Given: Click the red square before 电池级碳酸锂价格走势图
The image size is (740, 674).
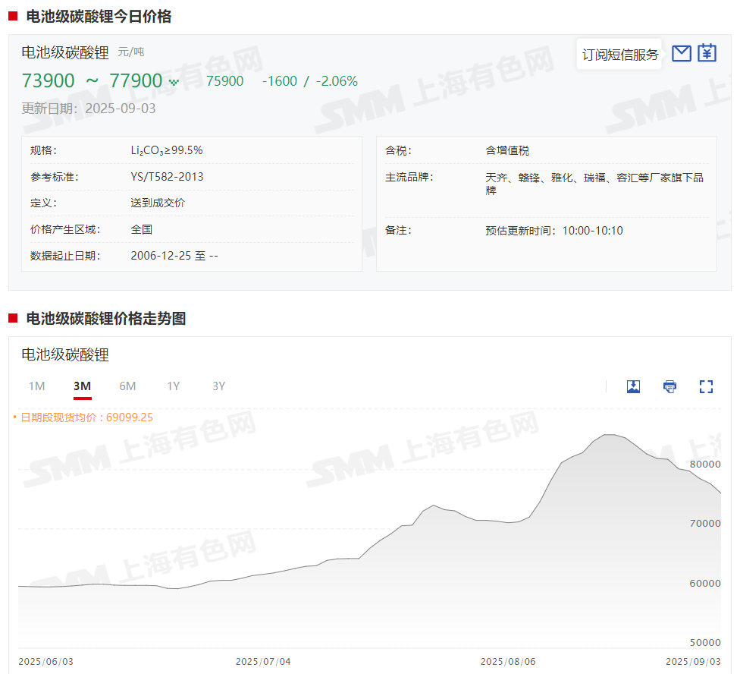Looking at the screenshot, I should coord(13,318).
